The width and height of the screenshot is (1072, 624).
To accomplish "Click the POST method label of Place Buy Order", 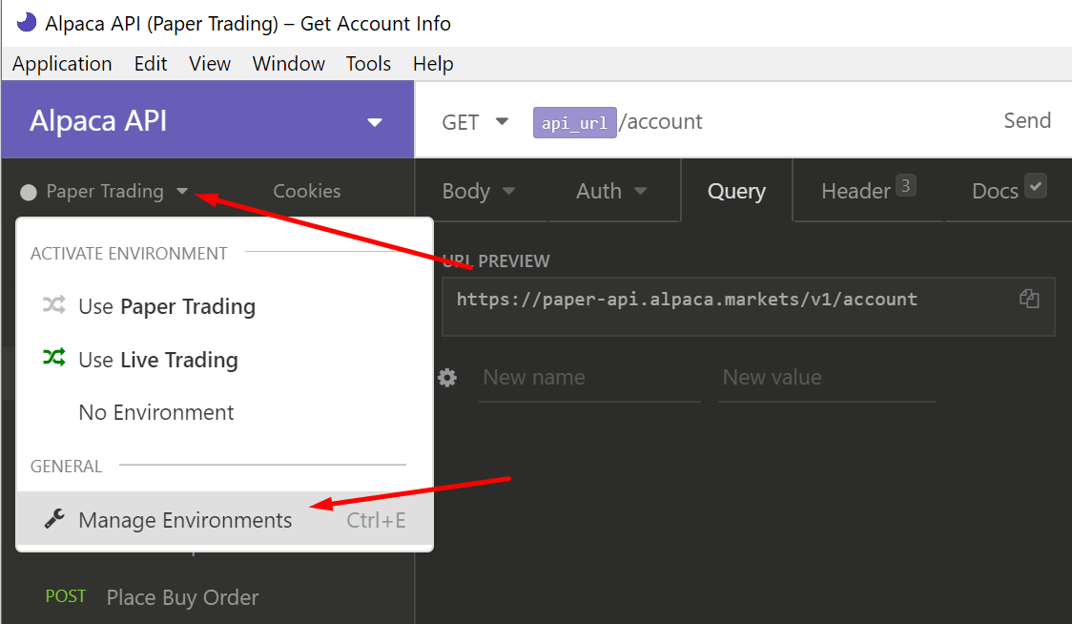I will (x=66, y=596).
